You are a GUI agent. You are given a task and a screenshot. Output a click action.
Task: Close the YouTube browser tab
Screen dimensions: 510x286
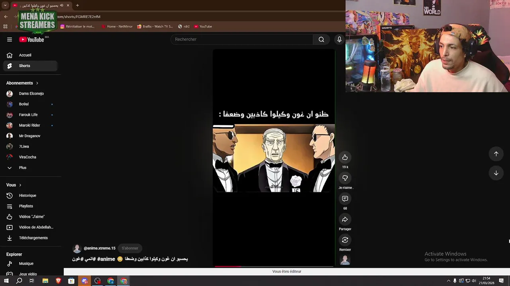click(x=68, y=6)
